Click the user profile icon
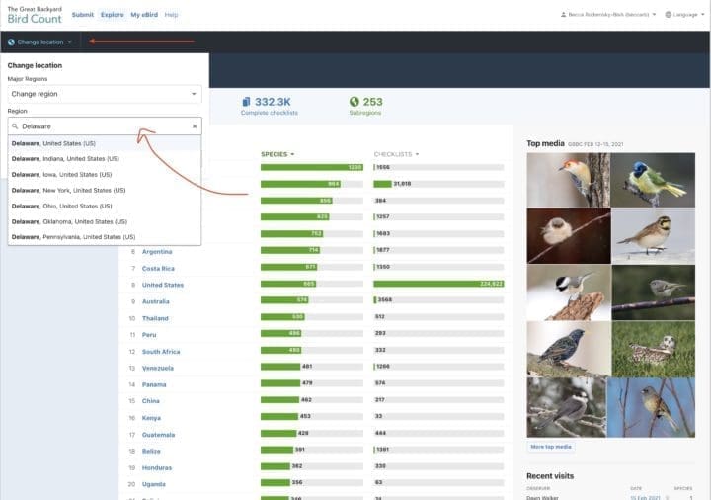Image resolution: width=711 pixels, height=500 pixels. tap(563, 15)
